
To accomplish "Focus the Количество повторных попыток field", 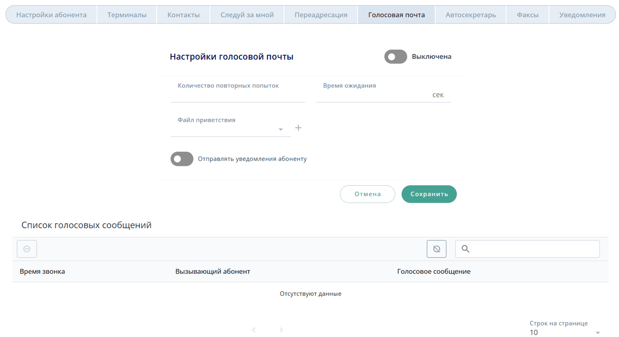I will click(x=237, y=95).
